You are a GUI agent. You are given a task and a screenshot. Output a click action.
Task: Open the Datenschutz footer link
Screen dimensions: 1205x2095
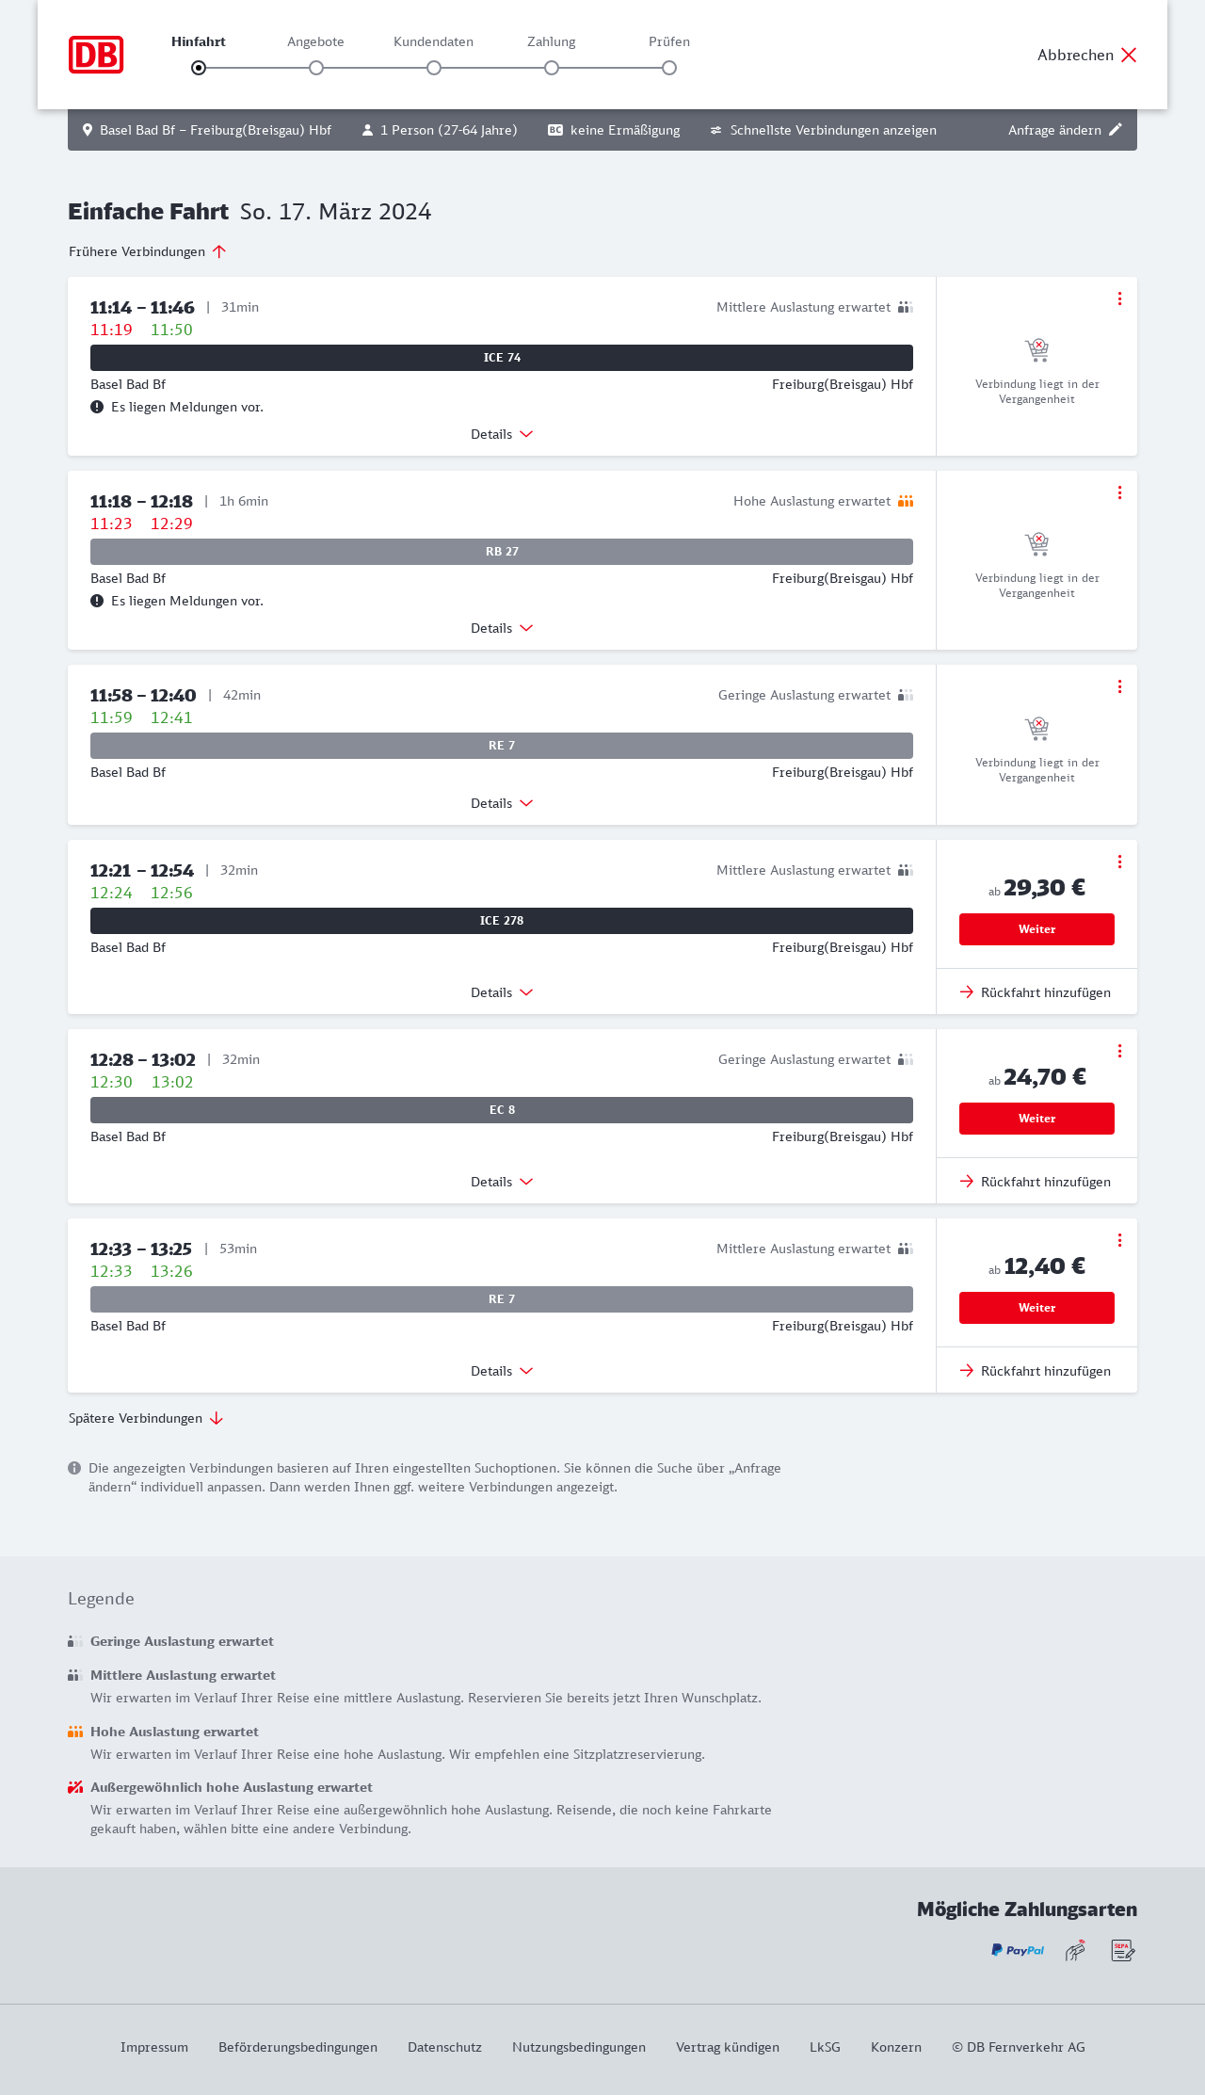point(444,2047)
